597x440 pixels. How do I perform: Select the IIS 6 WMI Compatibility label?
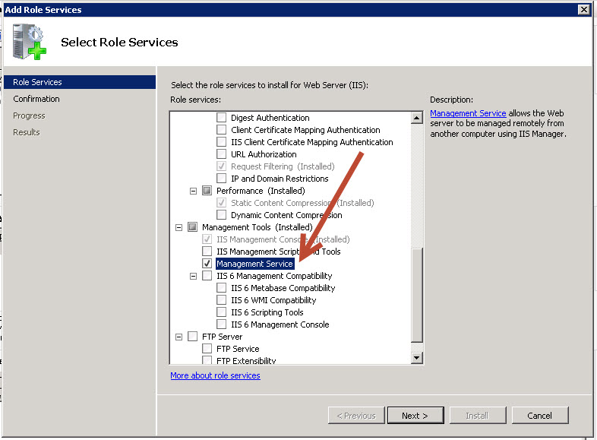[x=273, y=300]
